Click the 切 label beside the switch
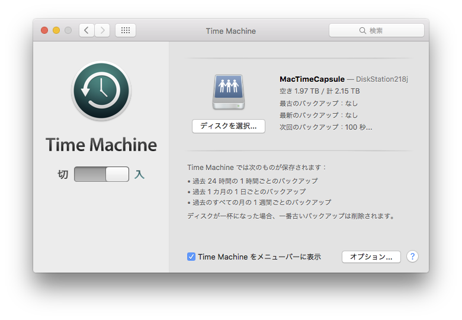The image size is (462, 320). pos(63,174)
